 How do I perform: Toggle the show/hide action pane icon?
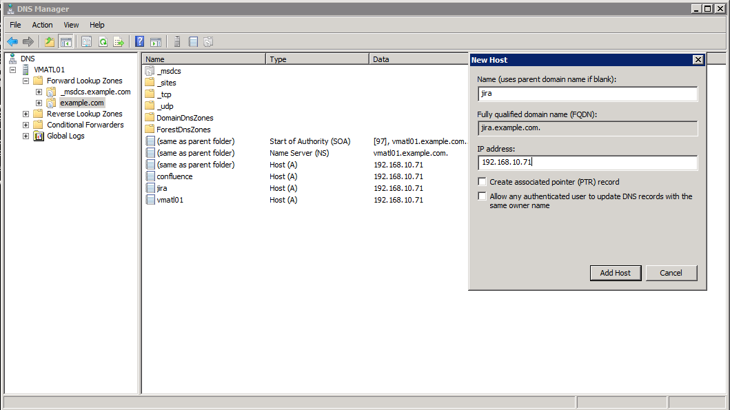pyautogui.click(x=156, y=42)
